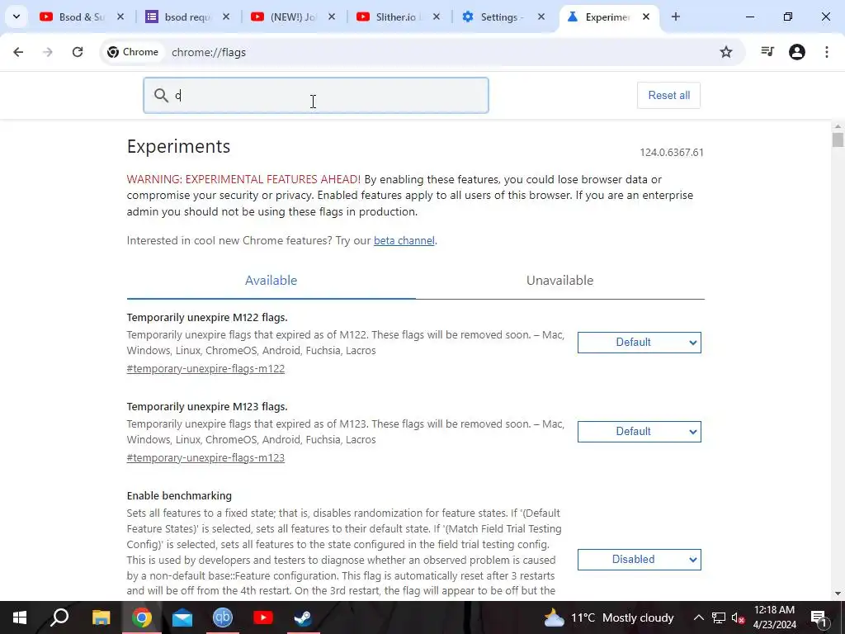Viewport: 845px width, 634px height.
Task: Open the notification center icon
Action: tap(819, 617)
